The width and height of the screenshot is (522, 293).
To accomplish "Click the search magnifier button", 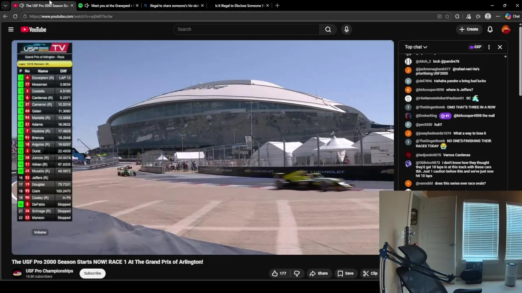I will tap(328, 29).
